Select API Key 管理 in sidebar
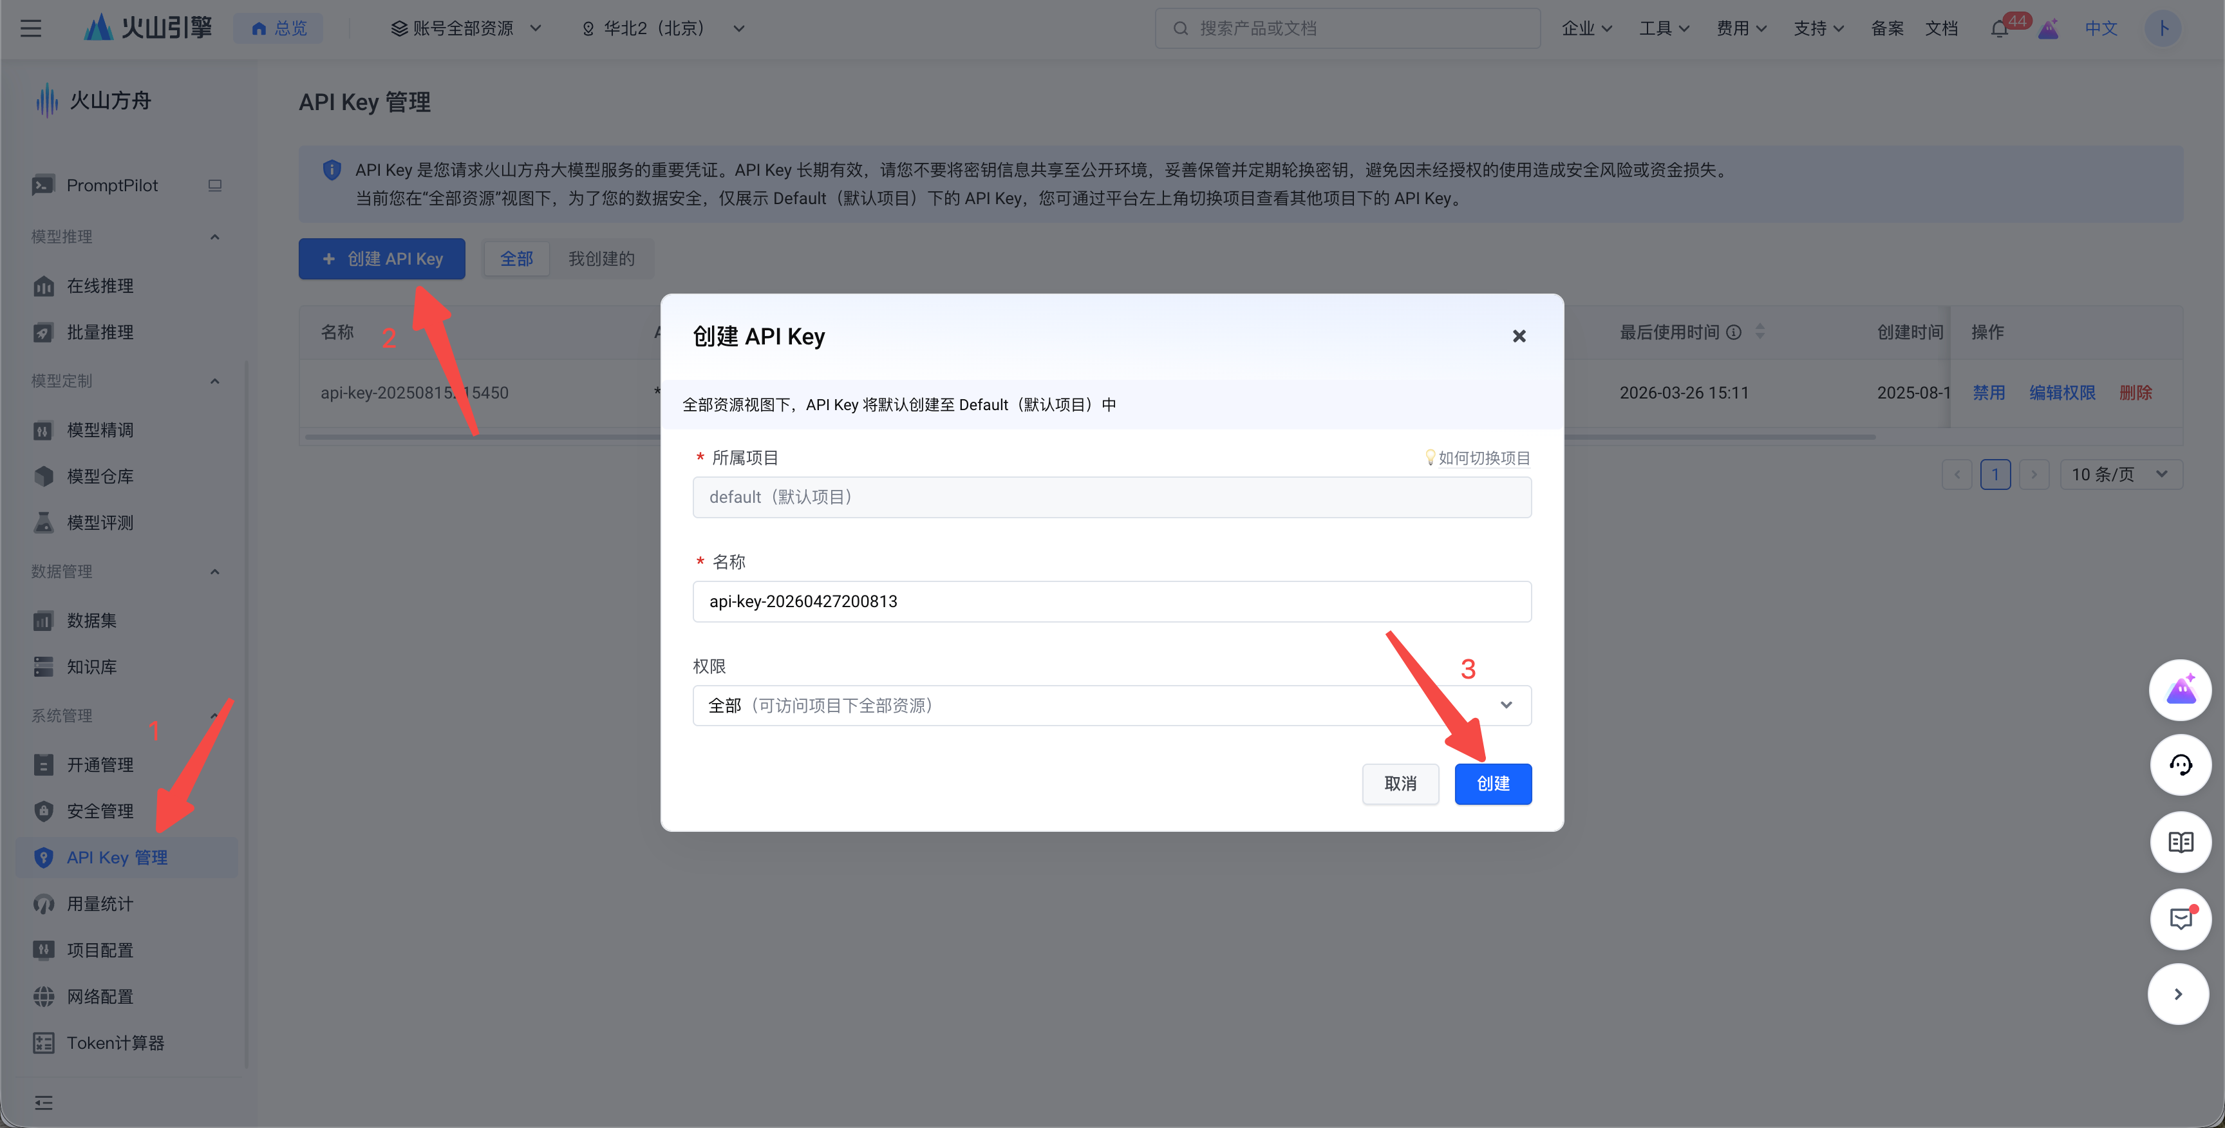 pyautogui.click(x=126, y=858)
